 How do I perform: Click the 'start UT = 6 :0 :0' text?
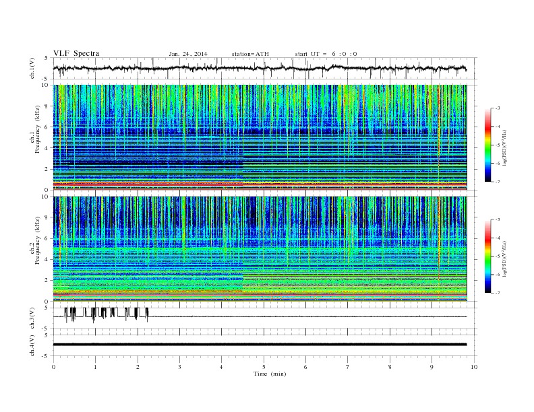326,54
